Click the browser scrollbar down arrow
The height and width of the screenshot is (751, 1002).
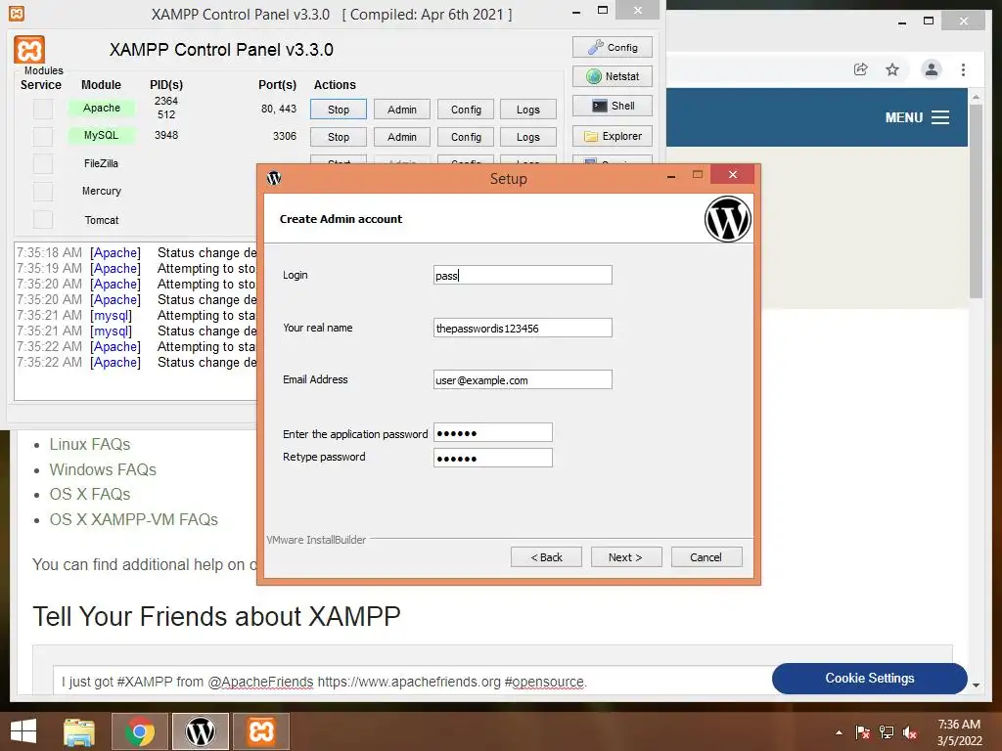click(x=976, y=685)
